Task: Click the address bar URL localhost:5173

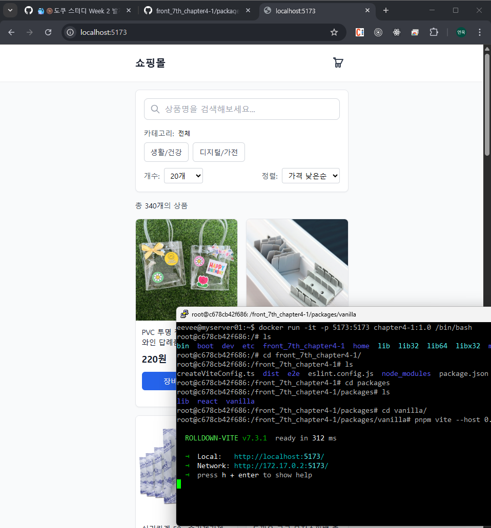Action: [x=104, y=32]
